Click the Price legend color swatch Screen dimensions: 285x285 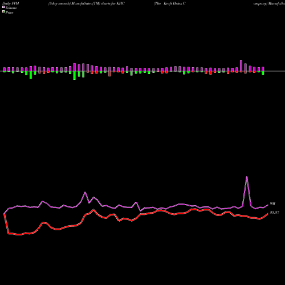tap(3, 12)
